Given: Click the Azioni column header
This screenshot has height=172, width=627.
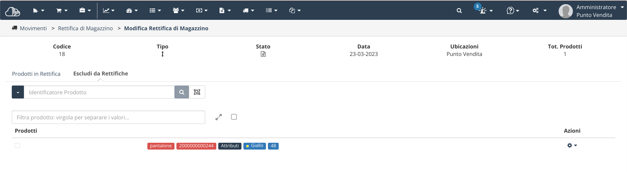Looking at the screenshot, I should tap(572, 131).
